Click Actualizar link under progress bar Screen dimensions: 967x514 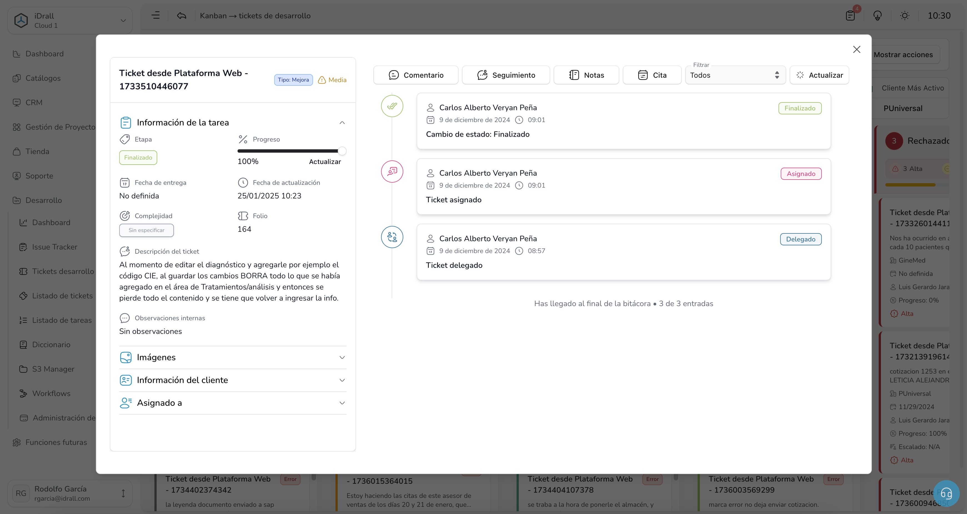[325, 162]
